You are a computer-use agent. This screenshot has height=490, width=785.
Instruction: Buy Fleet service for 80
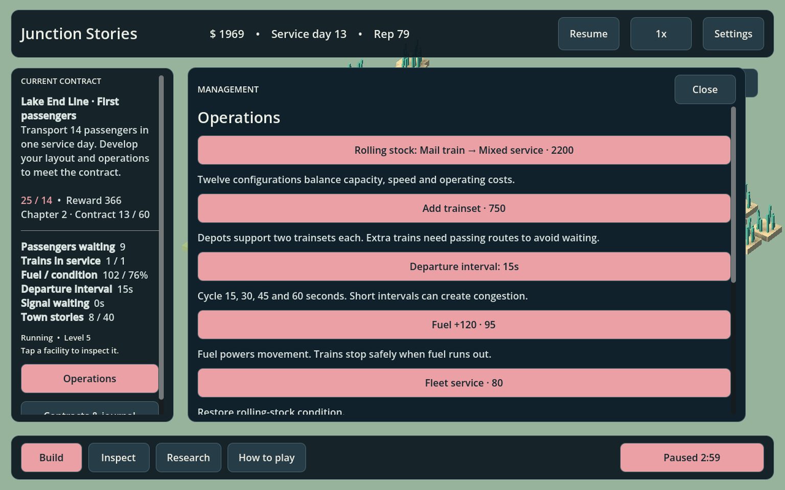click(x=464, y=383)
